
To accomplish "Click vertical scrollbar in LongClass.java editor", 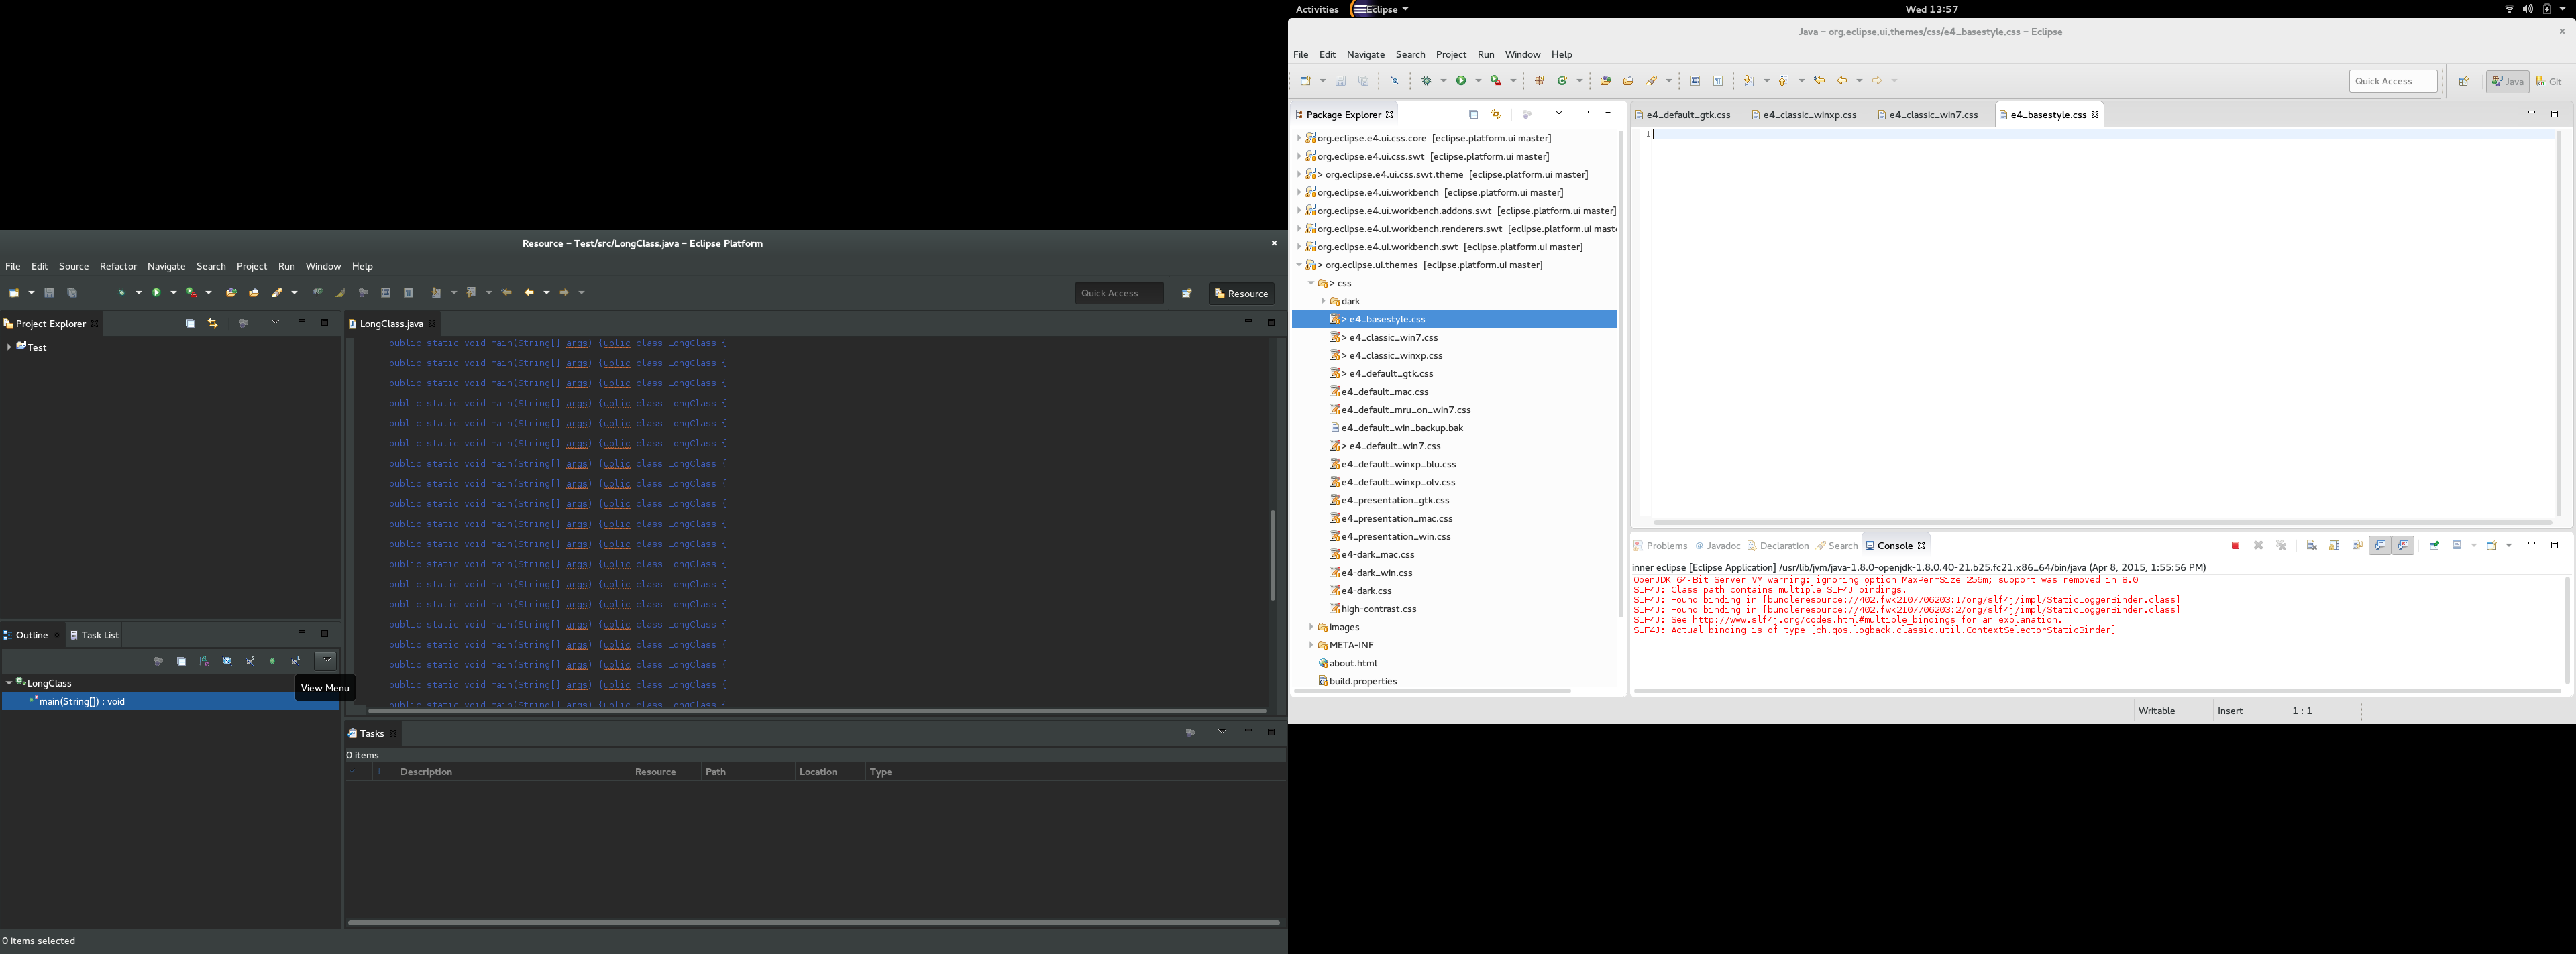I will point(1273,555).
